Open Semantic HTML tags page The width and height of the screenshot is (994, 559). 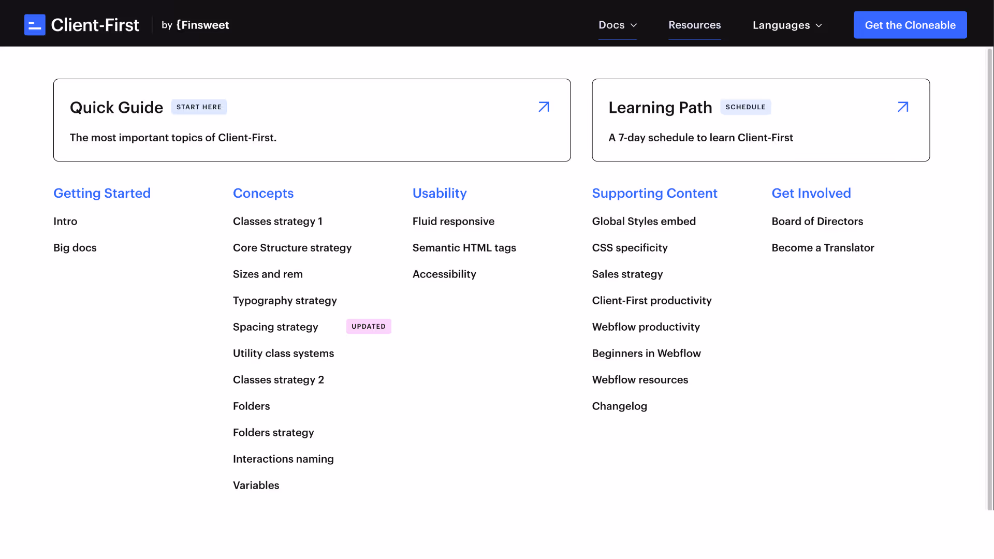click(464, 248)
